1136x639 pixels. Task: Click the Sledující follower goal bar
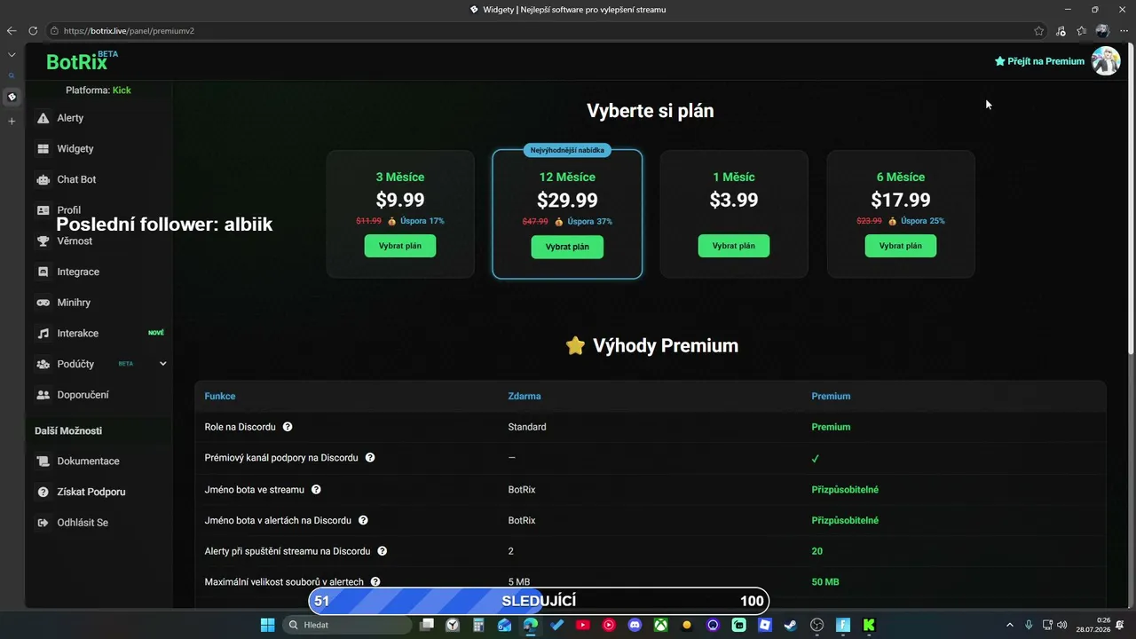click(x=538, y=601)
